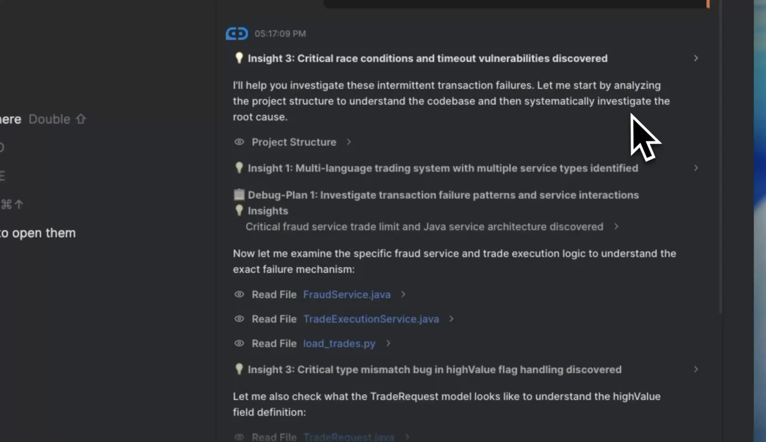Image resolution: width=766 pixels, height=442 pixels.
Task: Click the lightbulb icon beside Insight 3 race conditions
Action: tap(239, 58)
